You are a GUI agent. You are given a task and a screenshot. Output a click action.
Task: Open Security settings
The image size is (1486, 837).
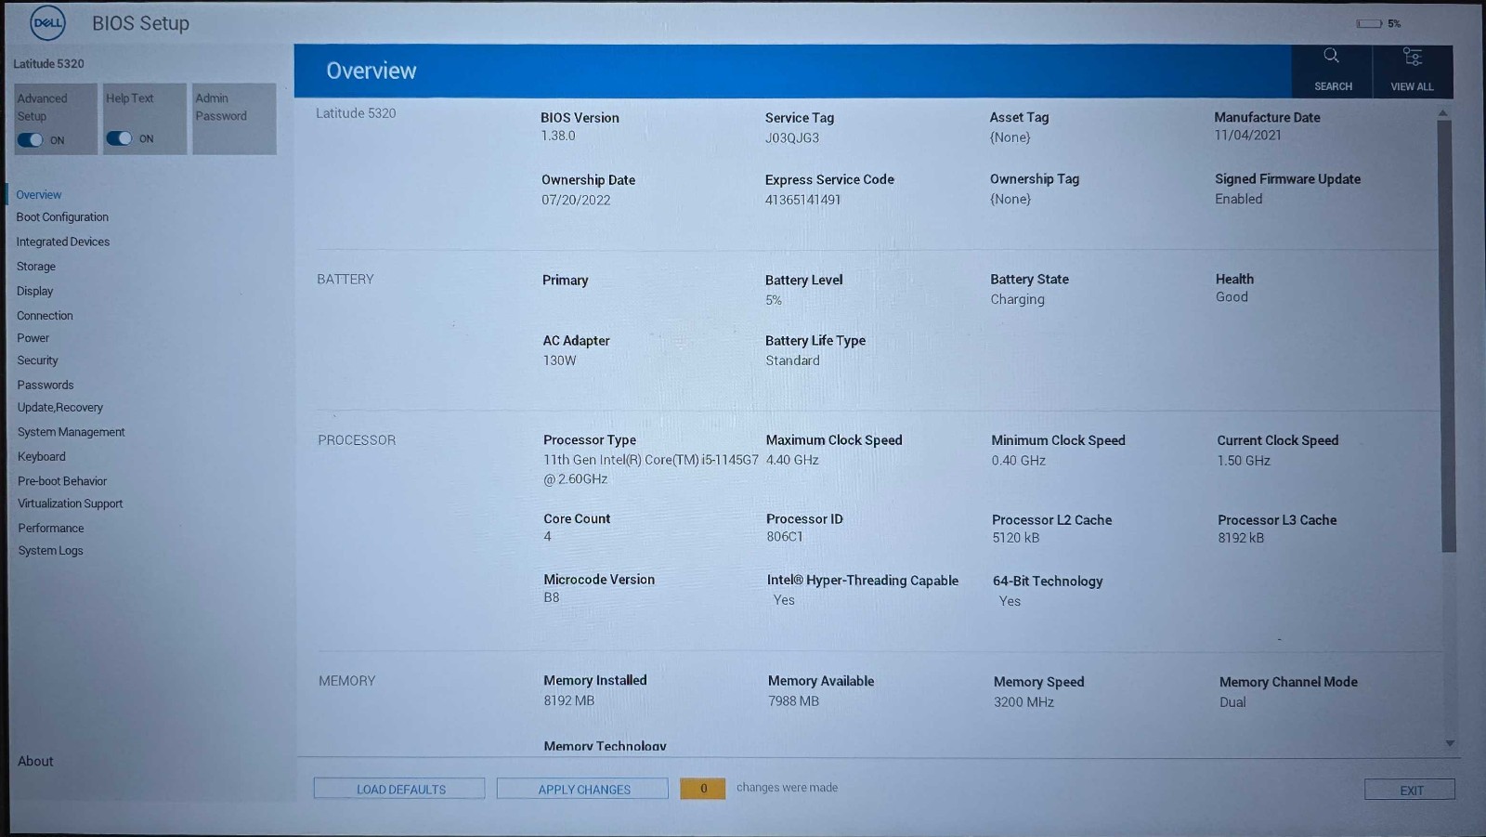(37, 360)
